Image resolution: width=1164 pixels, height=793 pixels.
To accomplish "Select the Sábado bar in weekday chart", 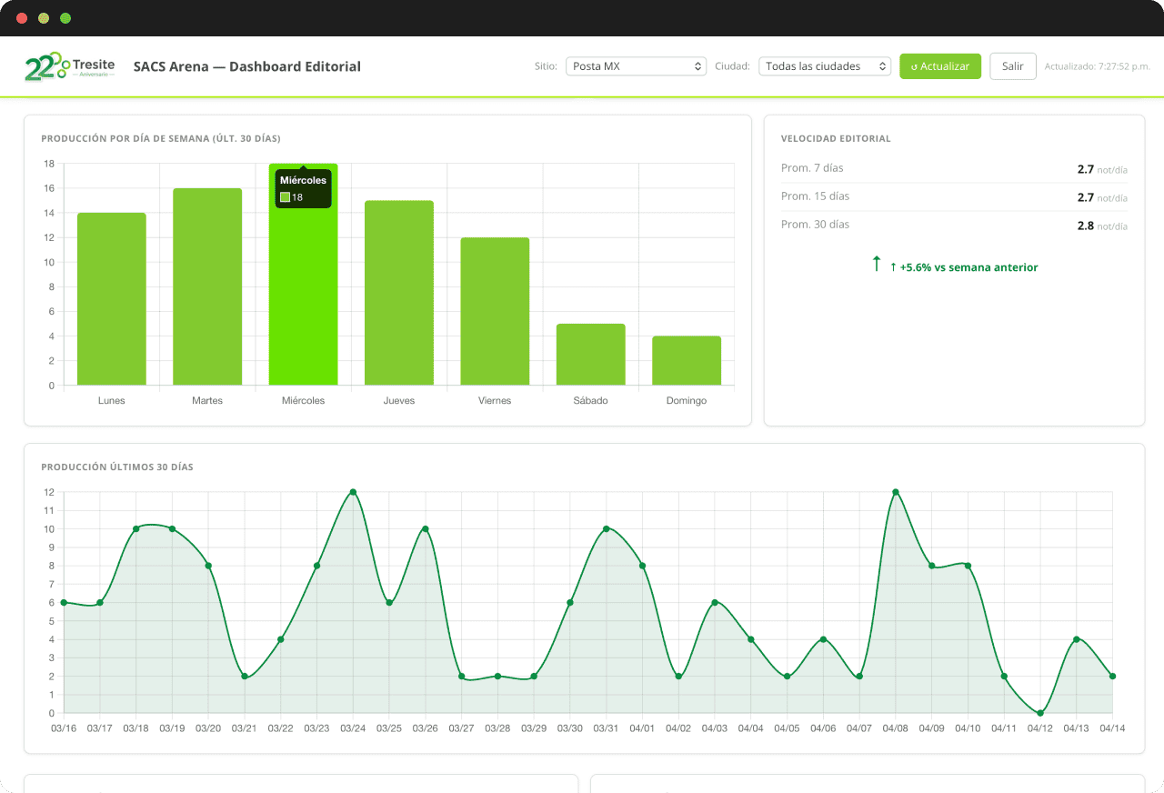I will tap(591, 354).
